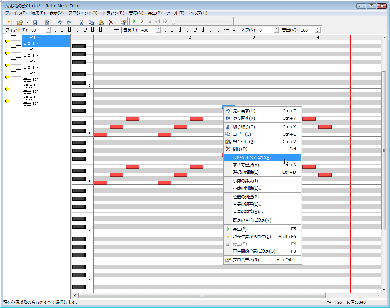Increase the フィット value with up arrow
390x308 pixels.
click(48, 29)
